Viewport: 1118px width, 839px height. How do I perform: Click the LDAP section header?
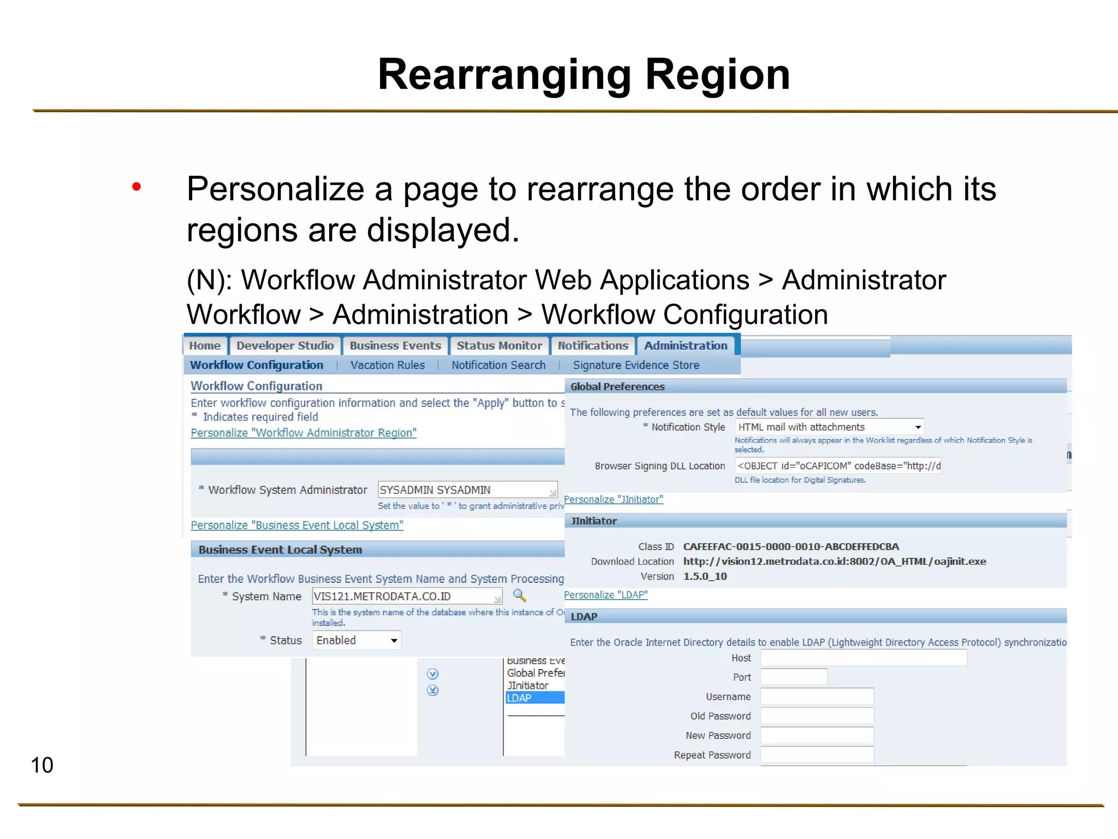point(816,616)
